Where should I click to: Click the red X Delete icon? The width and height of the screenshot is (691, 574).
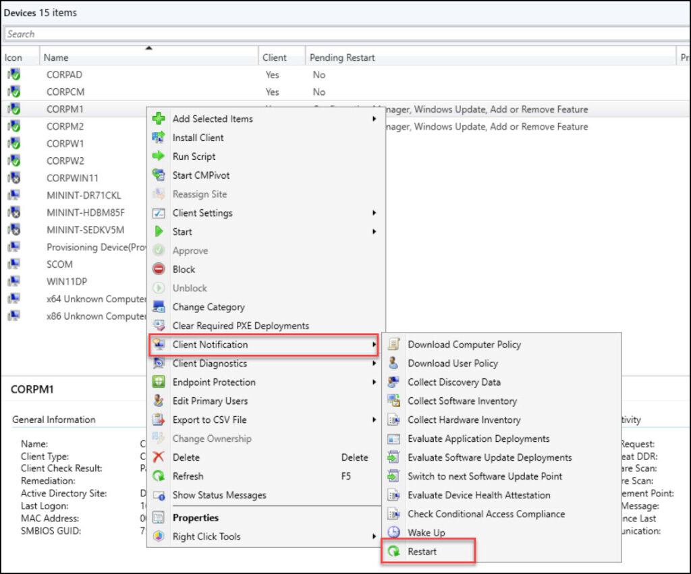(159, 457)
